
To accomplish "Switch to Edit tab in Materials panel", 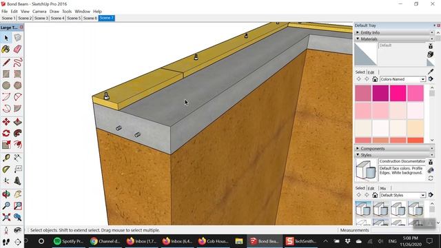I will point(371,72).
